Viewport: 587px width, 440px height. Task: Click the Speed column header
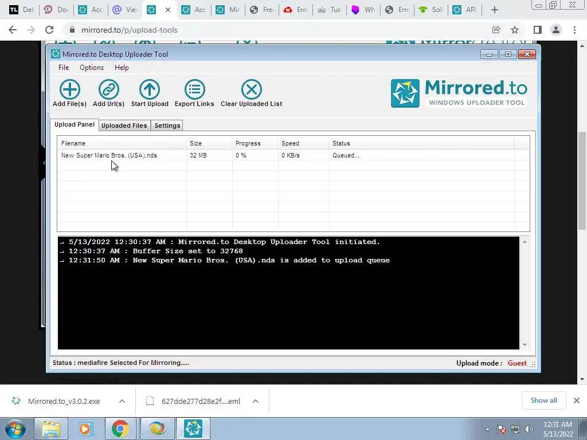303,143
